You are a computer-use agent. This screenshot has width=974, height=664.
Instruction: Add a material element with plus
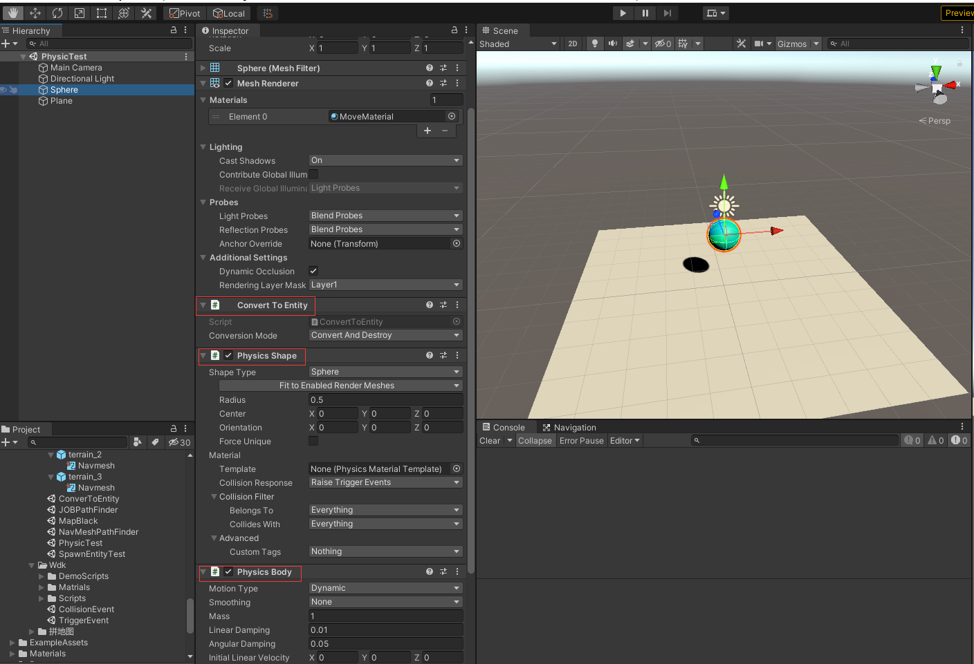[428, 131]
